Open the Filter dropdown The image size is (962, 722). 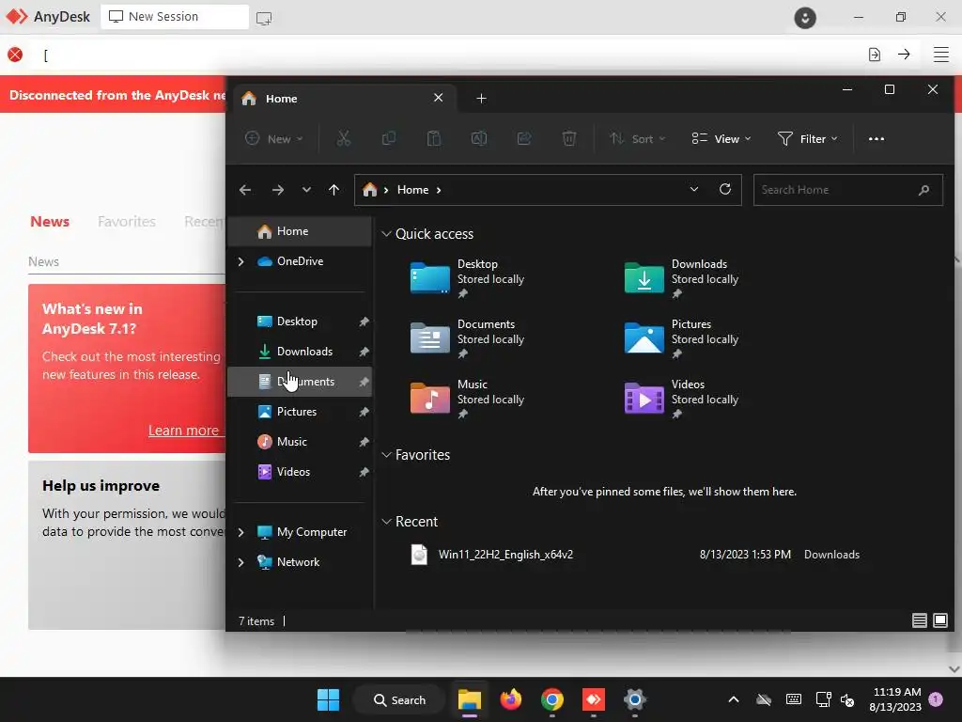click(x=807, y=139)
